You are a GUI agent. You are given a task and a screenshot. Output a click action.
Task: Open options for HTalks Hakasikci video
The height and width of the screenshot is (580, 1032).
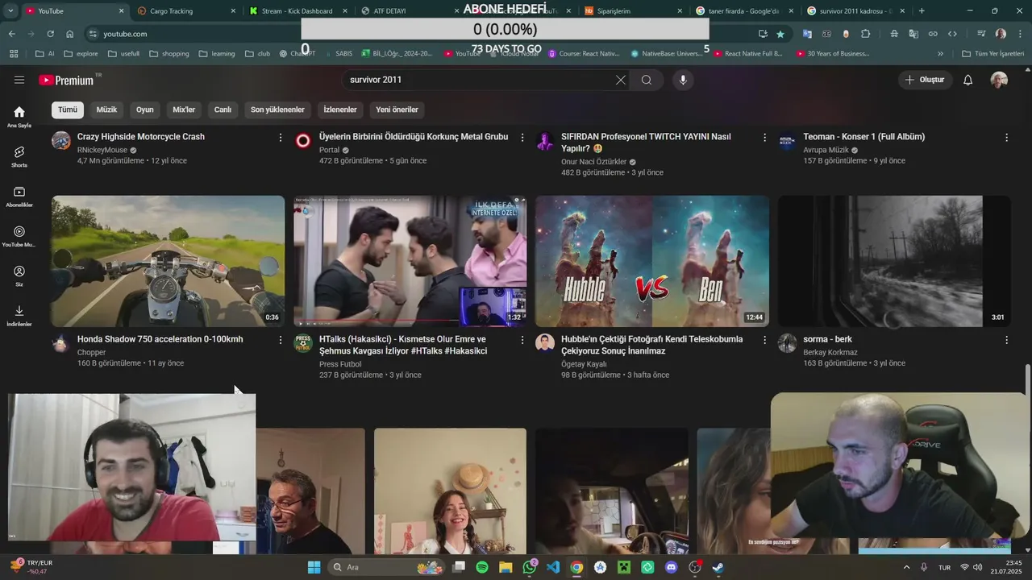522,340
